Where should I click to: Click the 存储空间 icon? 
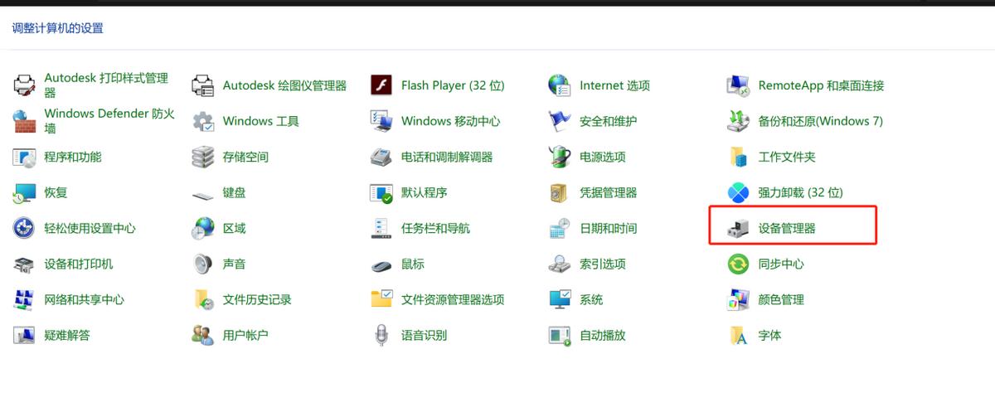tap(203, 157)
